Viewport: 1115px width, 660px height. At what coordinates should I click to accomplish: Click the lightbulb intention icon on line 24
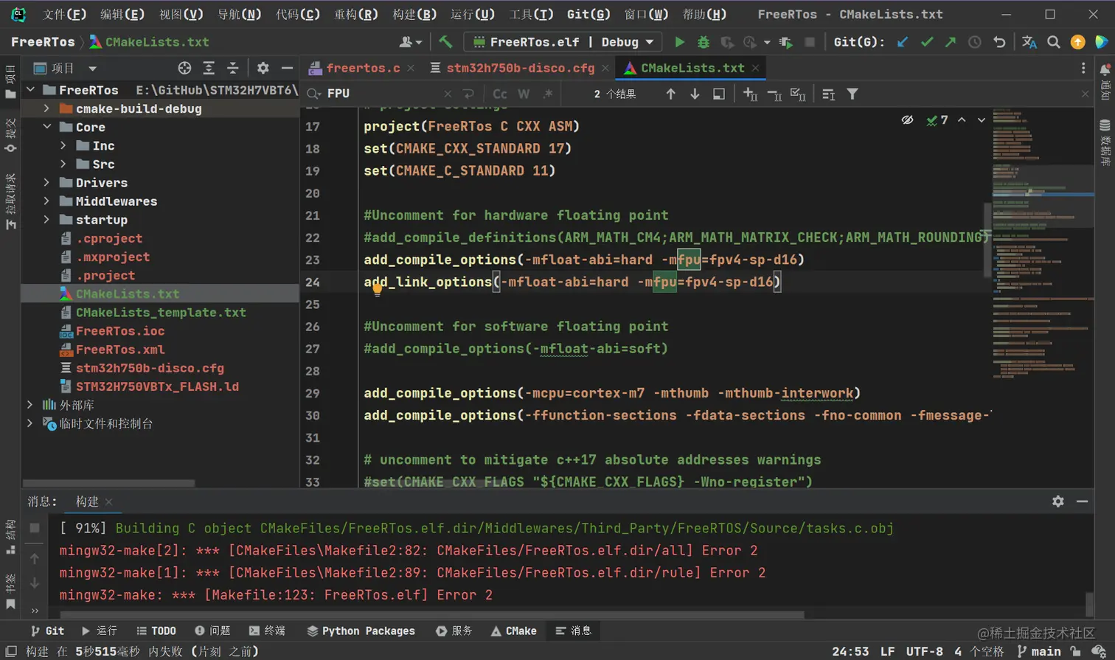pos(377,291)
